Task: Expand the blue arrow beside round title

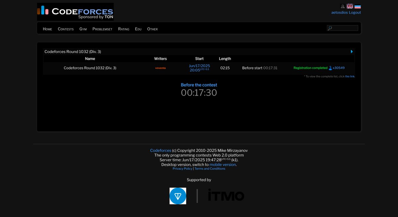Action: (x=352, y=51)
